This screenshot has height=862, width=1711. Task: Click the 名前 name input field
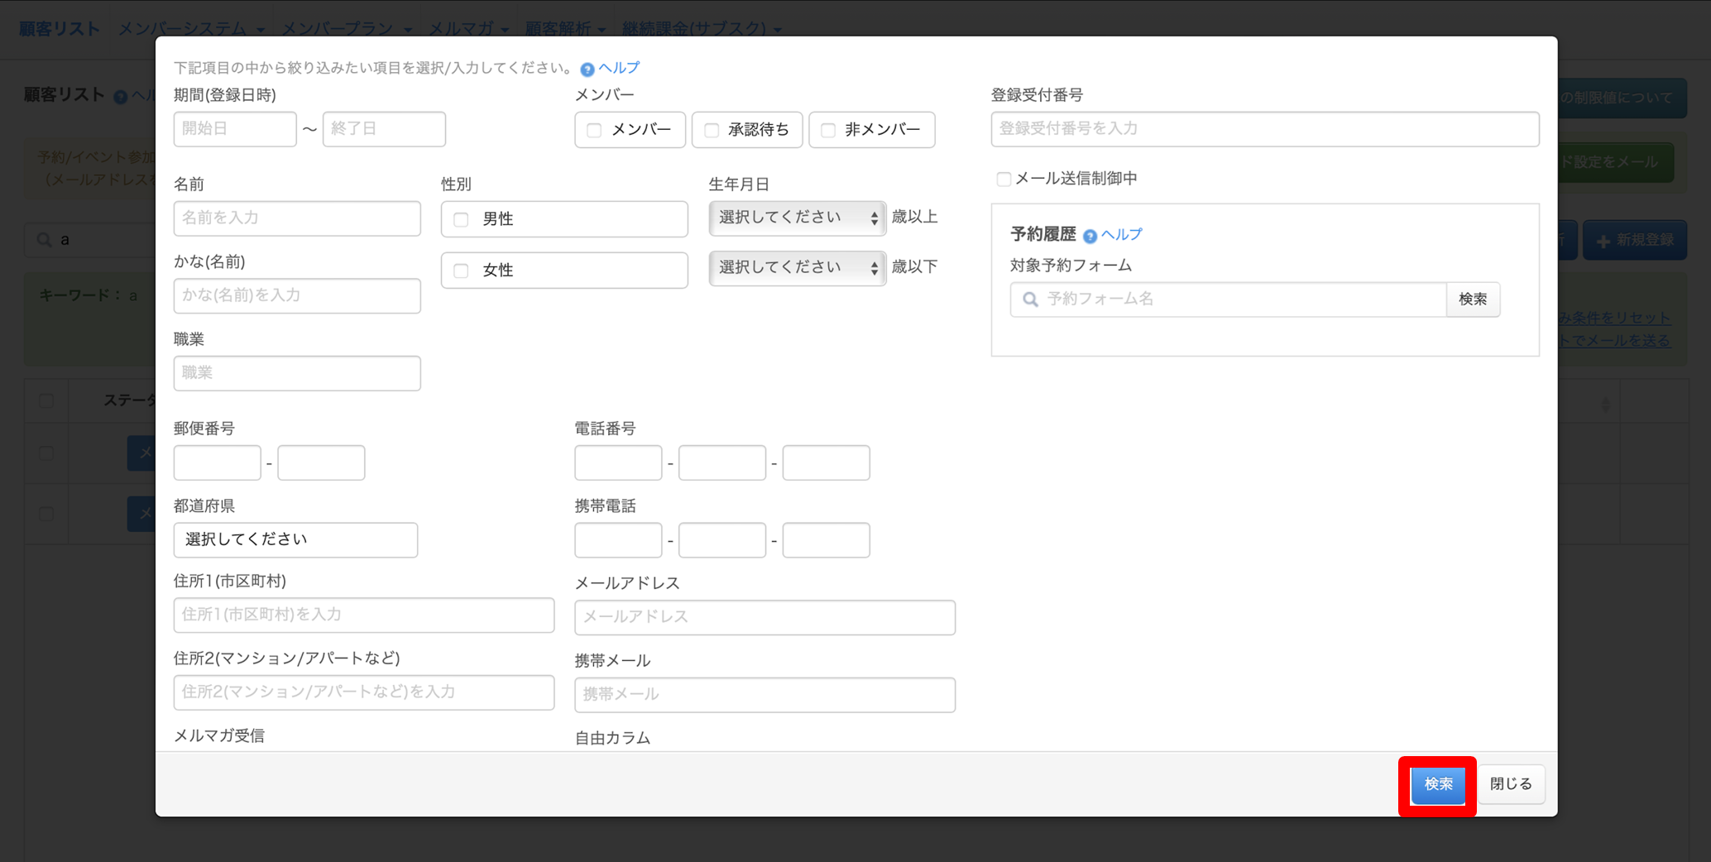click(297, 218)
